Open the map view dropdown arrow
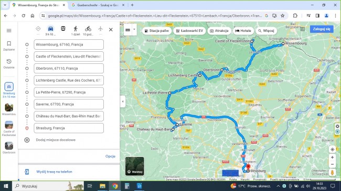The image size is (341, 191). coord(134,29)
